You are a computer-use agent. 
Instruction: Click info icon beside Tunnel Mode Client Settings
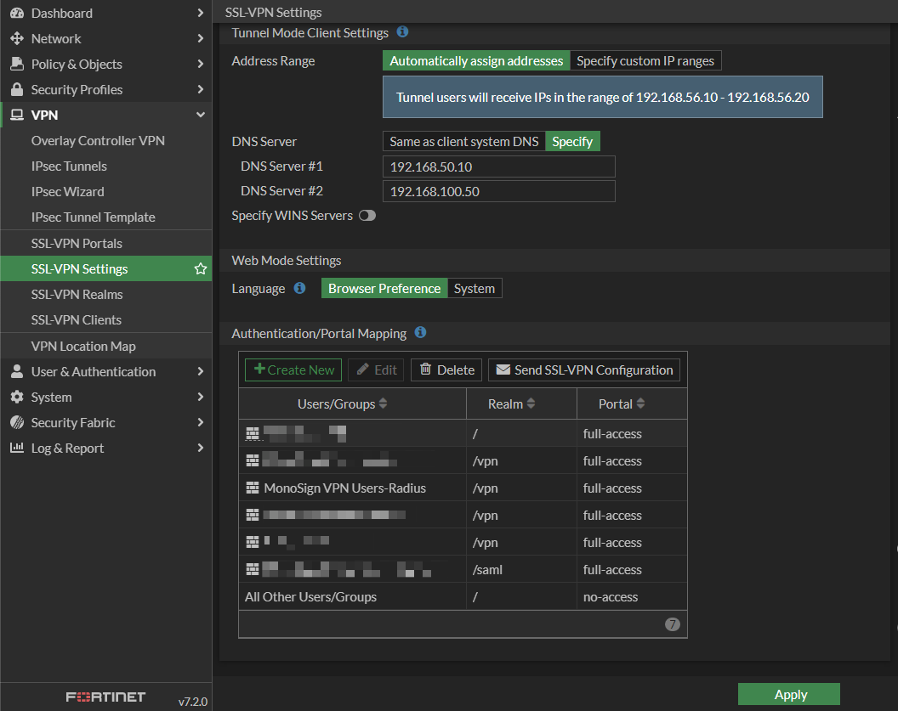[x=403, y=32]
